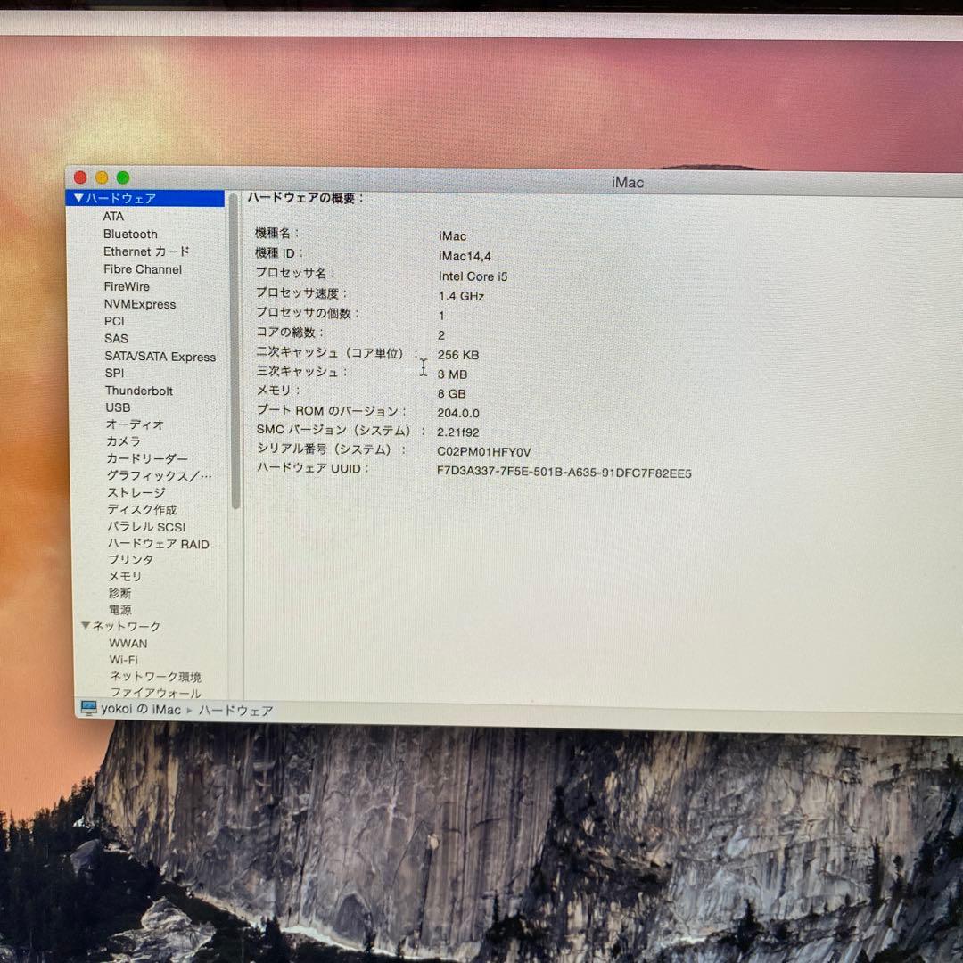Click the iMac icon in the breadcrumb bar
Viewport: 963px width, 963px height.
(87, 709)
